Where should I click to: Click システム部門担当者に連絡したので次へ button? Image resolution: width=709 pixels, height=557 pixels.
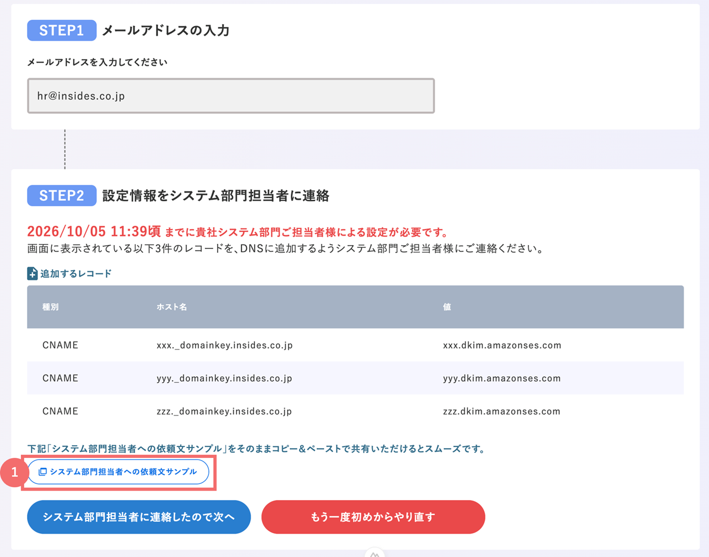(x=139, y=517)
